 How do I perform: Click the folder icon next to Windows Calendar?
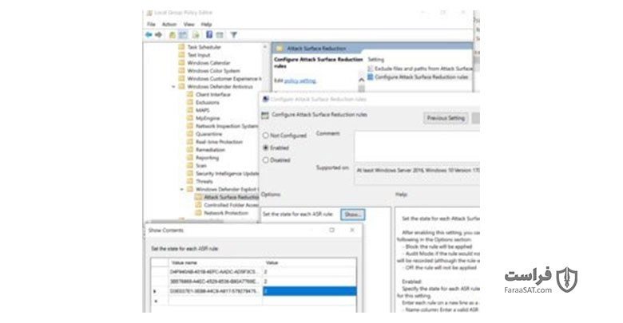181,63
